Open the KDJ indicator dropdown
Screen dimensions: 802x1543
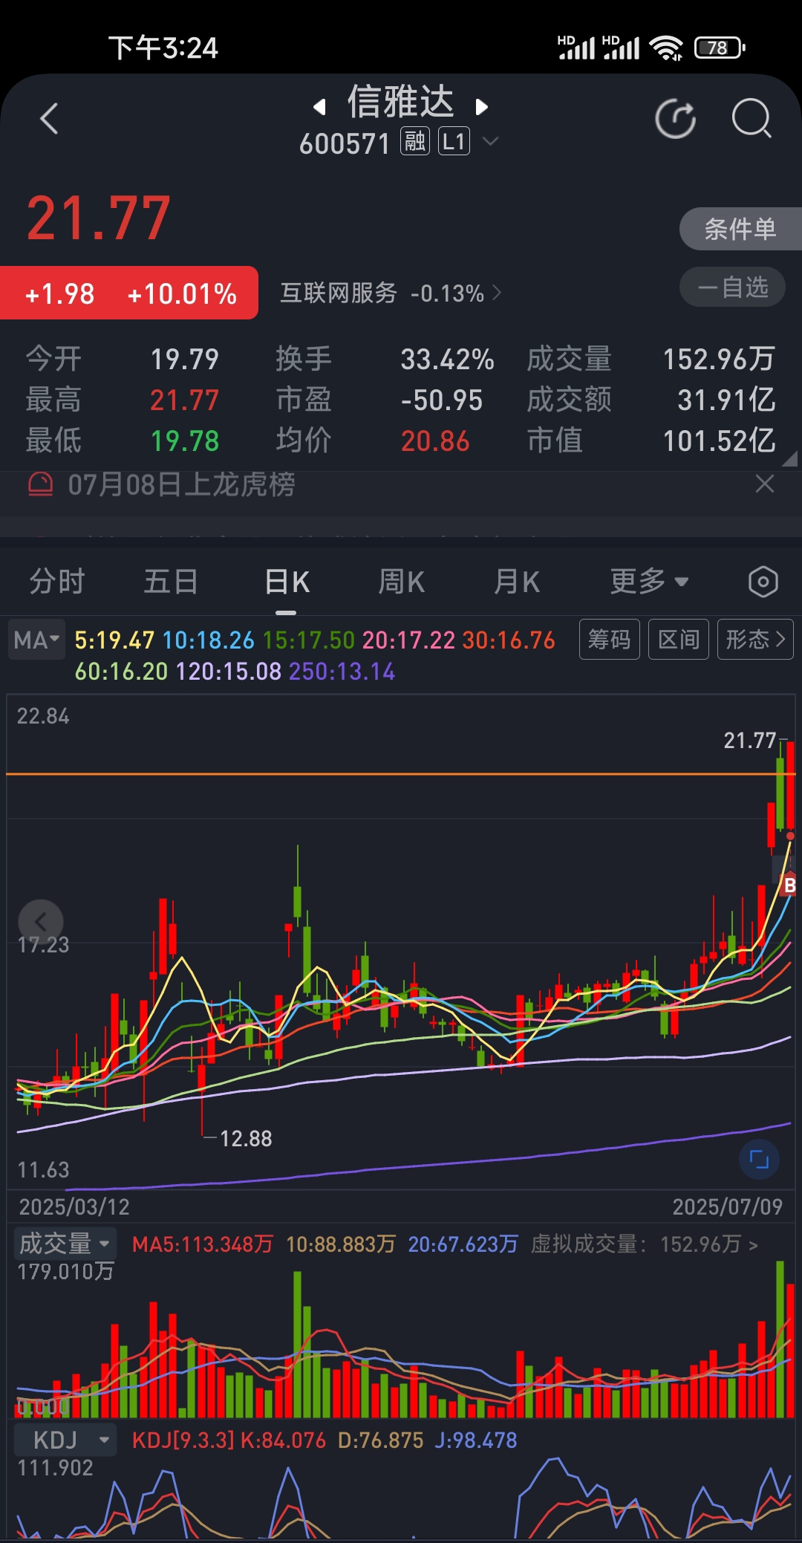(65, 1440)
